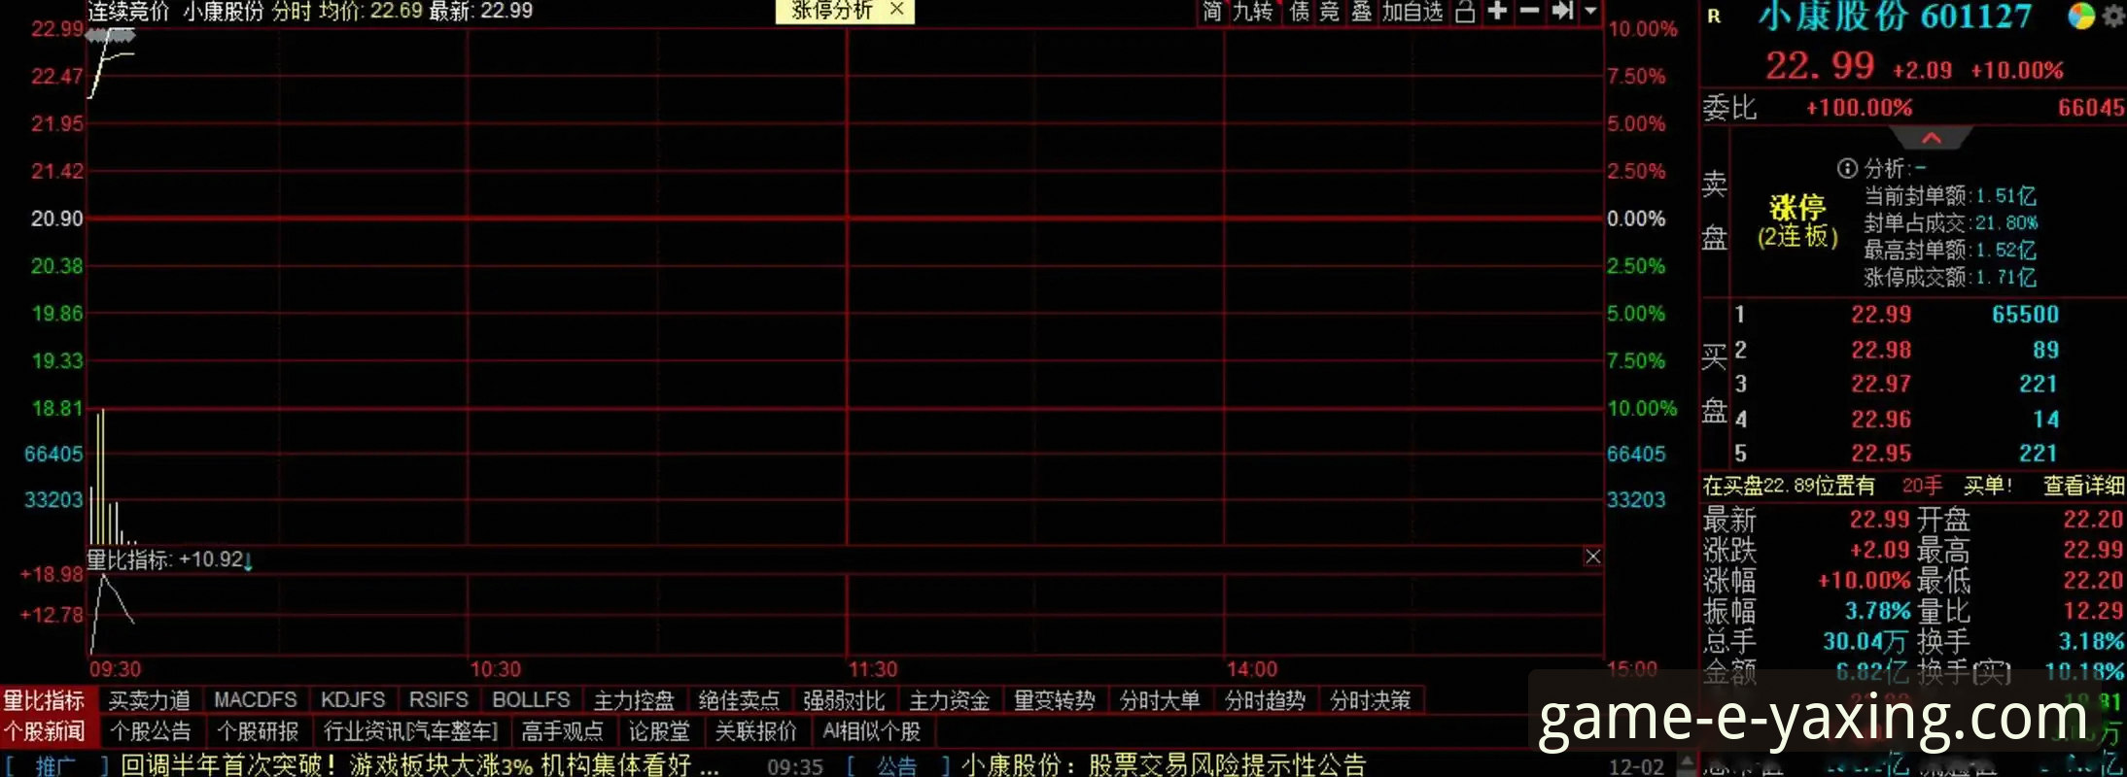The image size is (2127, 777).
Task: Click the 当前封单额:1.51亿 line
Action: pos(1949,196)
